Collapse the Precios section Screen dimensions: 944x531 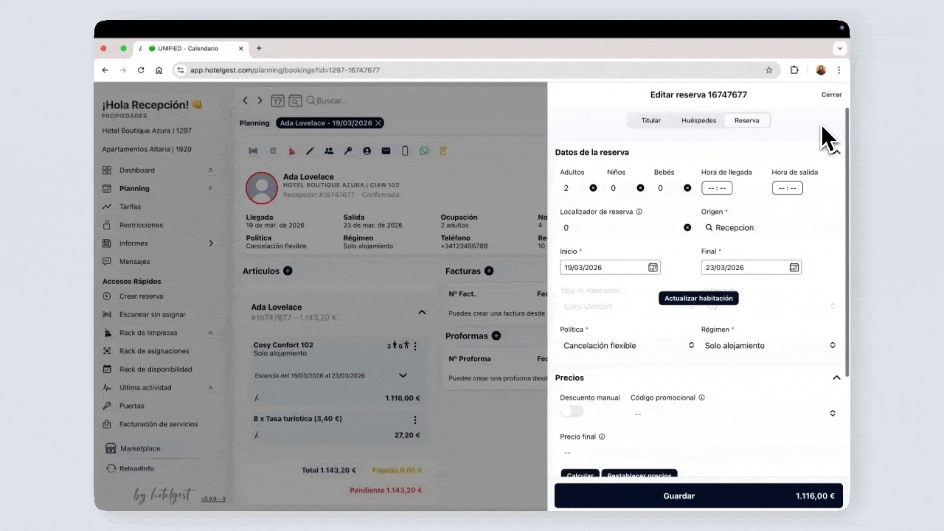(836, 378)
